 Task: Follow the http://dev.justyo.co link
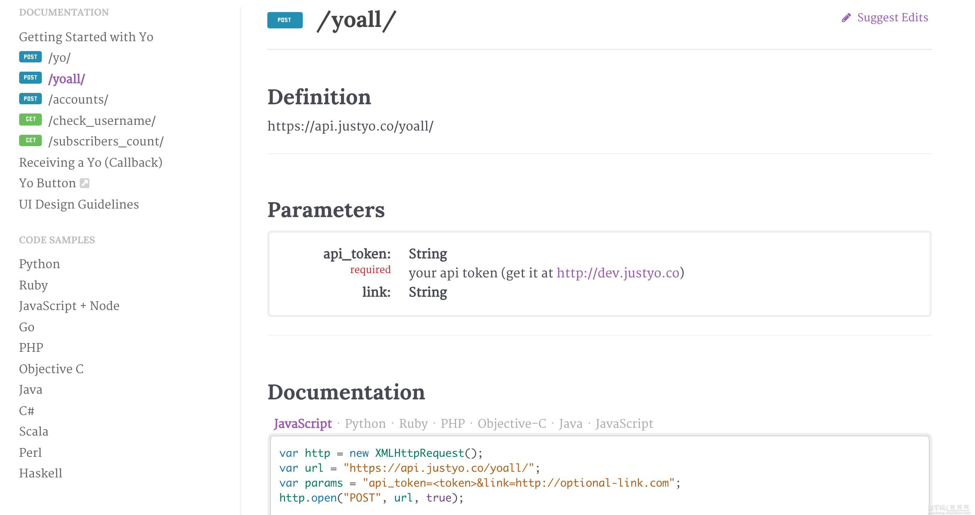(618, 273)
